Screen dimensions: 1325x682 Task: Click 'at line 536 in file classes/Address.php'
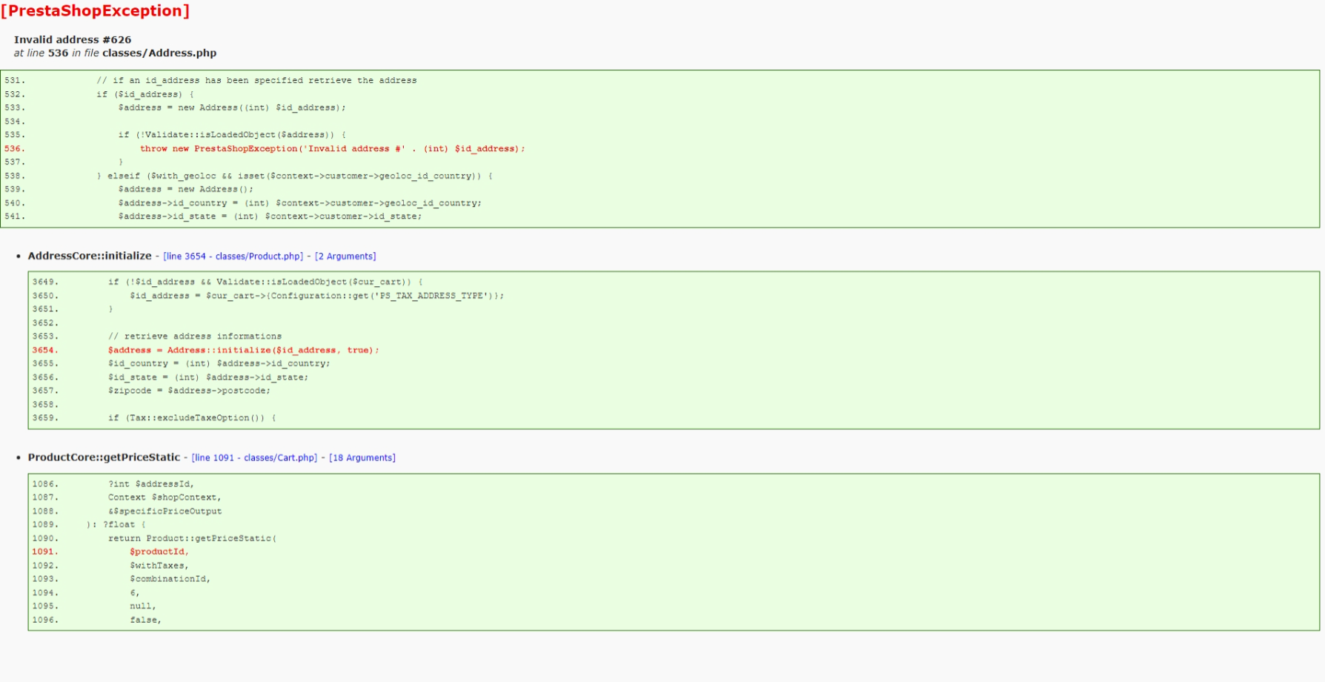[115, 53]
